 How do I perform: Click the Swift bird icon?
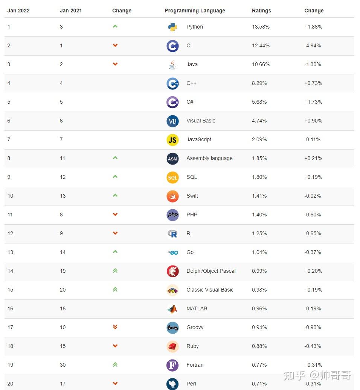point(172,196)
